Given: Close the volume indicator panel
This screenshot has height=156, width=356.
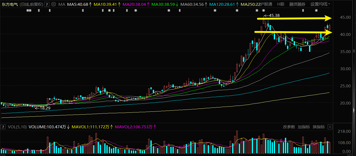Looking at the screenshot, I should click(330, 127).
